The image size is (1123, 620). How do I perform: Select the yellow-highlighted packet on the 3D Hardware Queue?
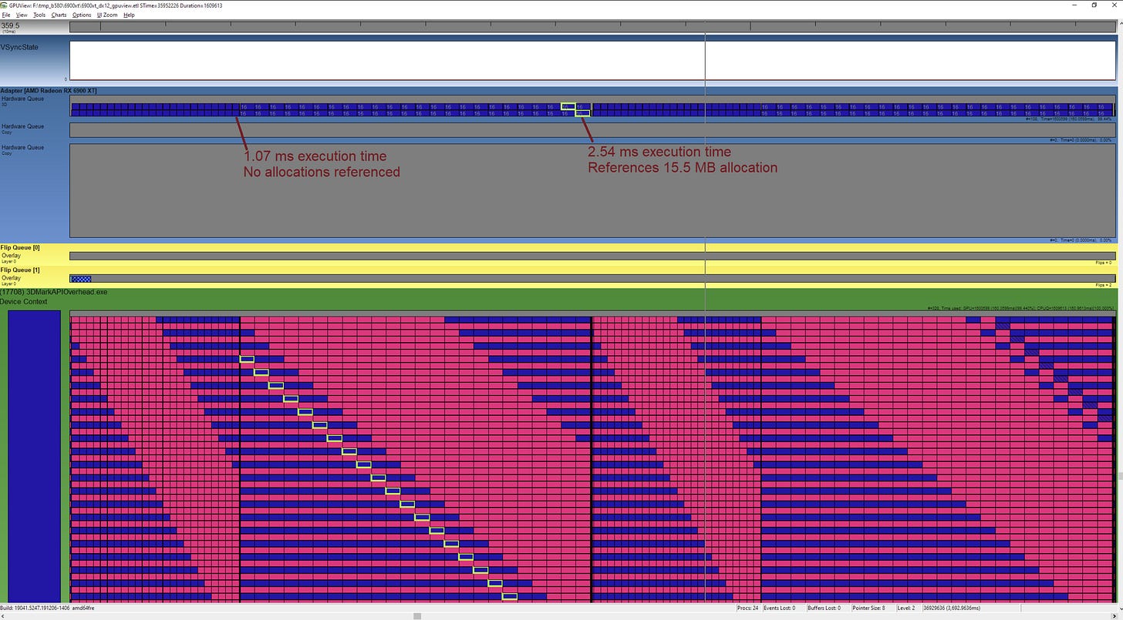(x=568, y=108)
